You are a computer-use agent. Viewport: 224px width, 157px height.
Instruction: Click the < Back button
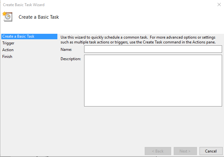(x=158, y=151)
